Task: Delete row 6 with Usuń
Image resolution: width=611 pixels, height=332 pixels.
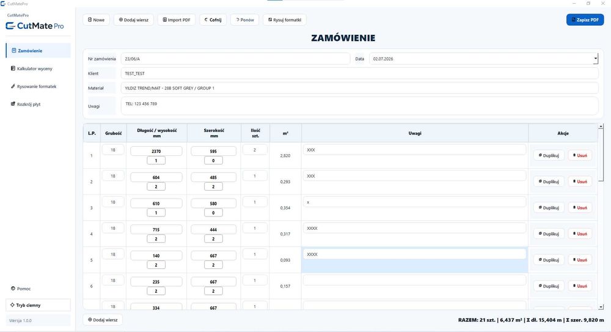Action: click(580, 286)
